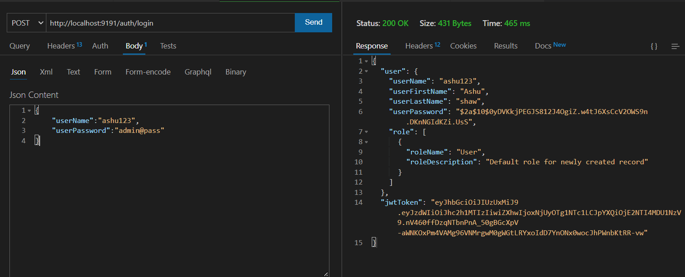Click the Time 465 ms text

point(506,23)
